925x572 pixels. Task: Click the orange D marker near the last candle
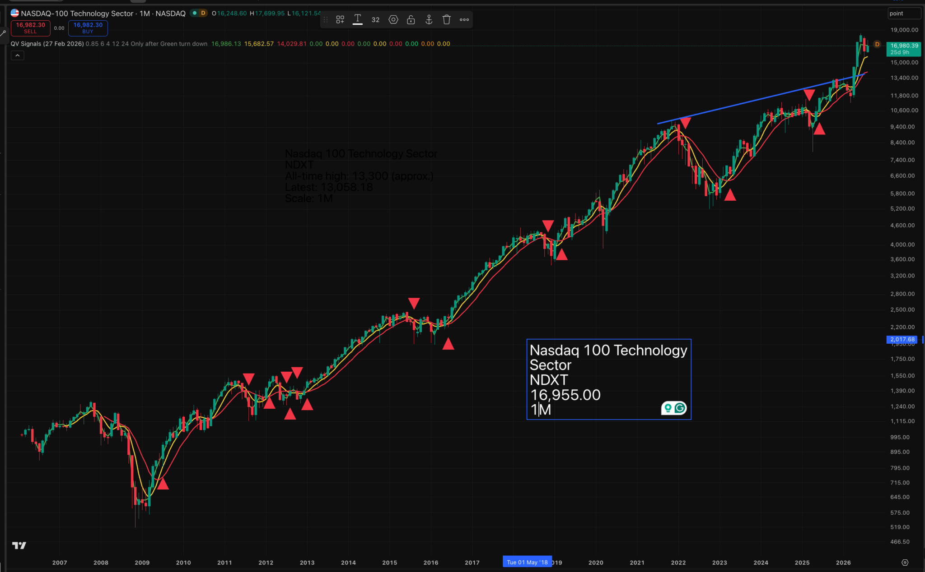(877, 44)
